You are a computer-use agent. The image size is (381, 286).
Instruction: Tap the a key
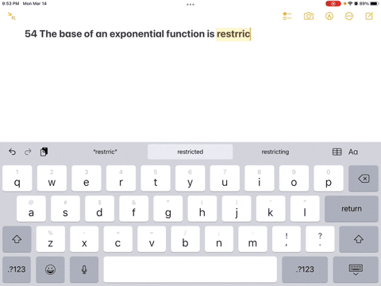(31, 209)
